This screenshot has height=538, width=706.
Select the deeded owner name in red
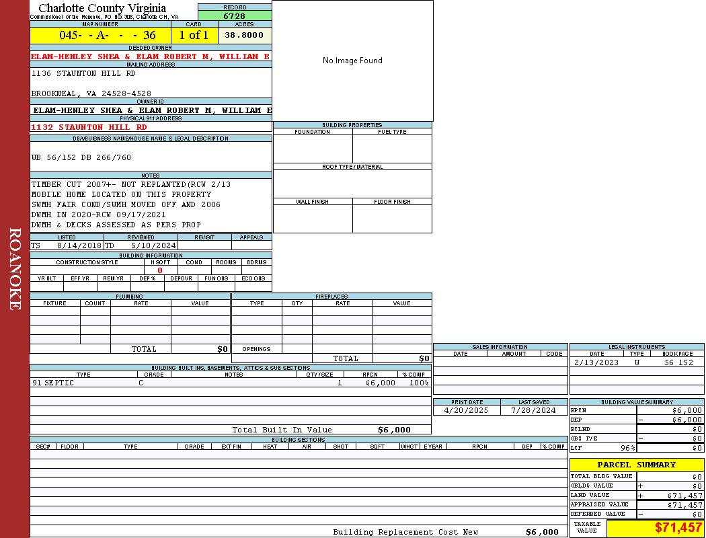click(150, 56)
